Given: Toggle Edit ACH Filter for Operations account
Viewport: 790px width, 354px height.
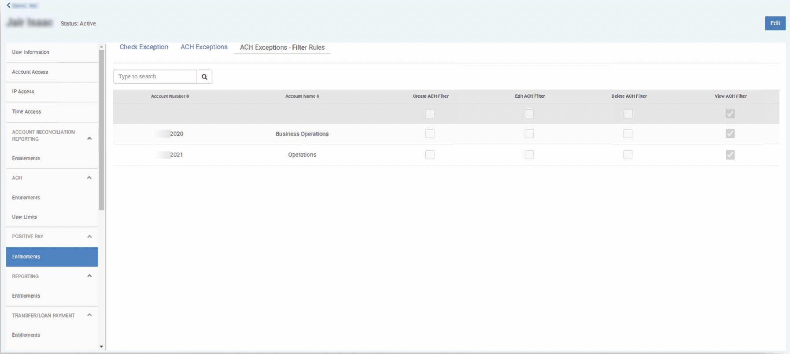Looking at the screenshot, I should coord(529,155).
